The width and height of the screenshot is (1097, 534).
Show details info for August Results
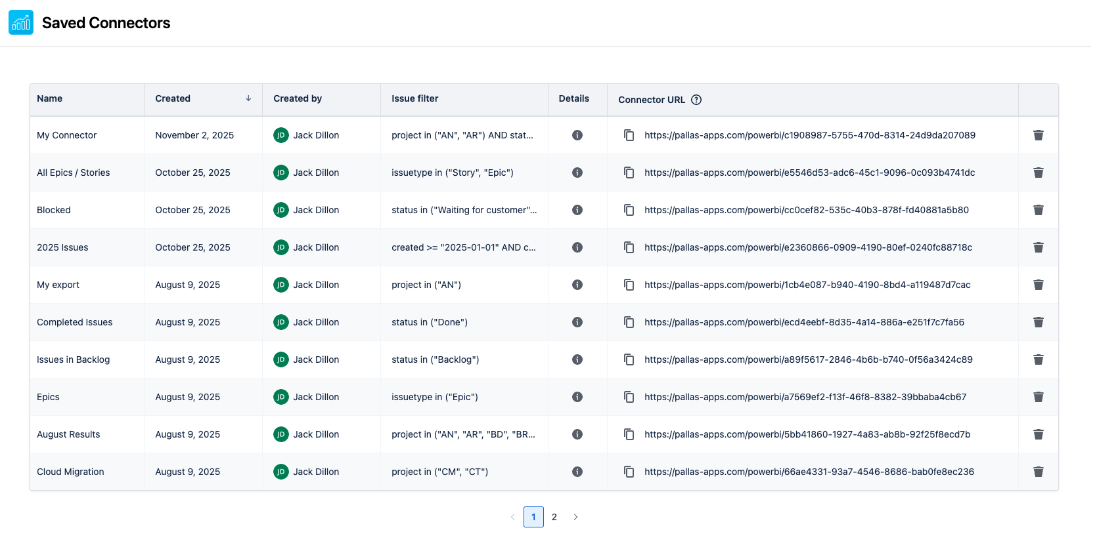[577, 434]
